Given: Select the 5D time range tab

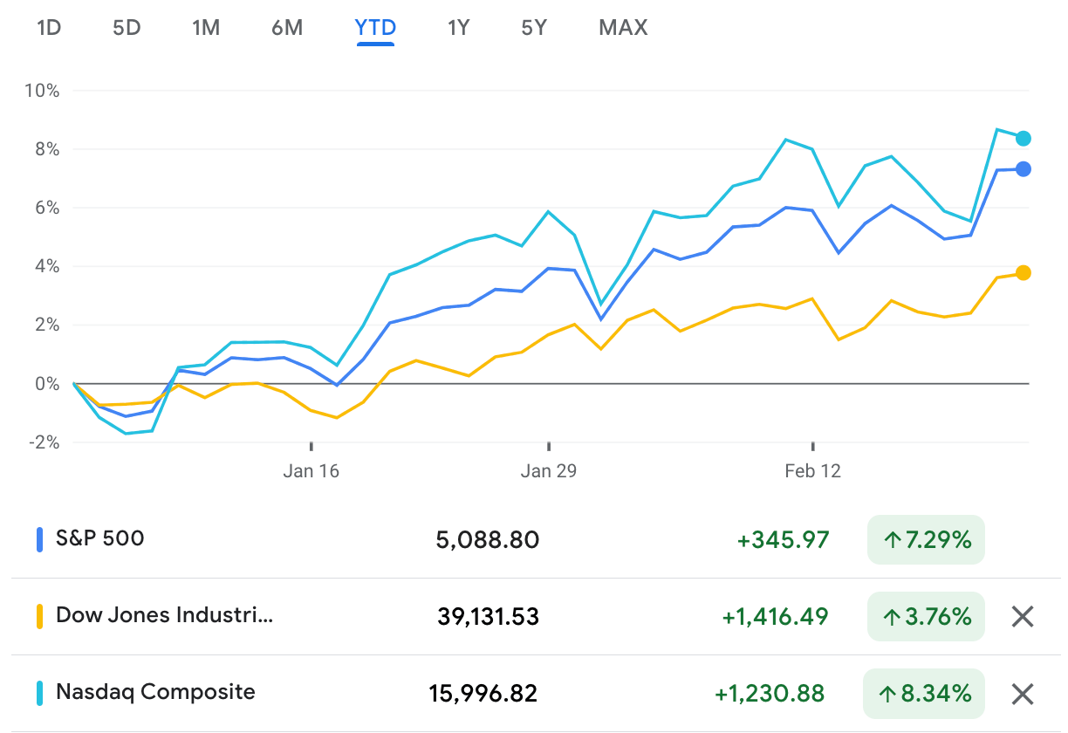Looking at the screenshot, I should tap(127, 28).
